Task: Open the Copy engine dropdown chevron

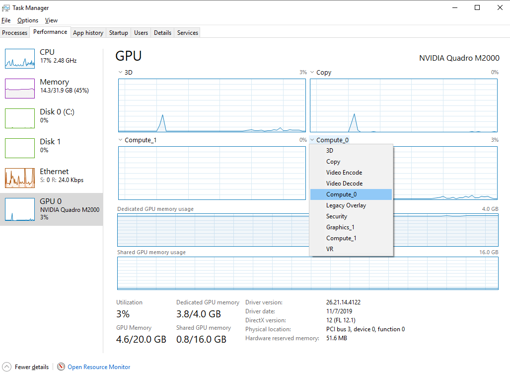Action: [x=312, y=72]
